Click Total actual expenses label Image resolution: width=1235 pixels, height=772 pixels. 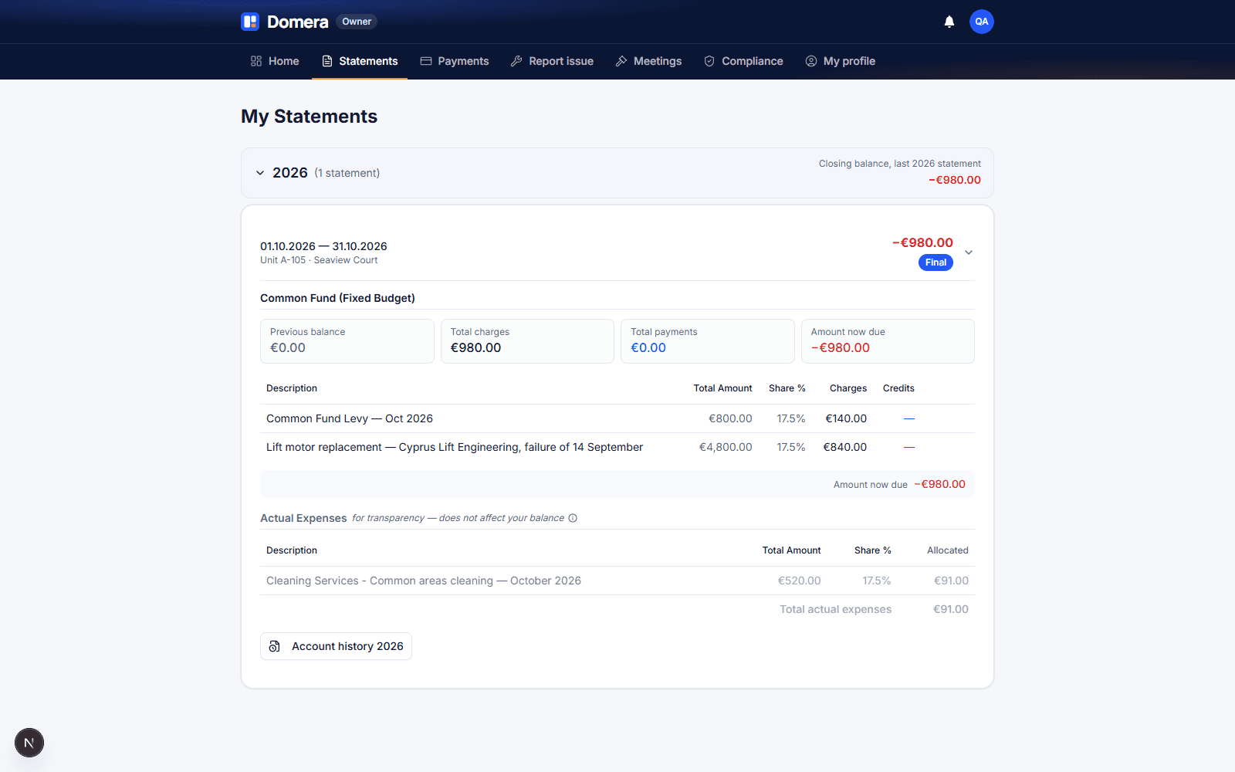[835, 609]
